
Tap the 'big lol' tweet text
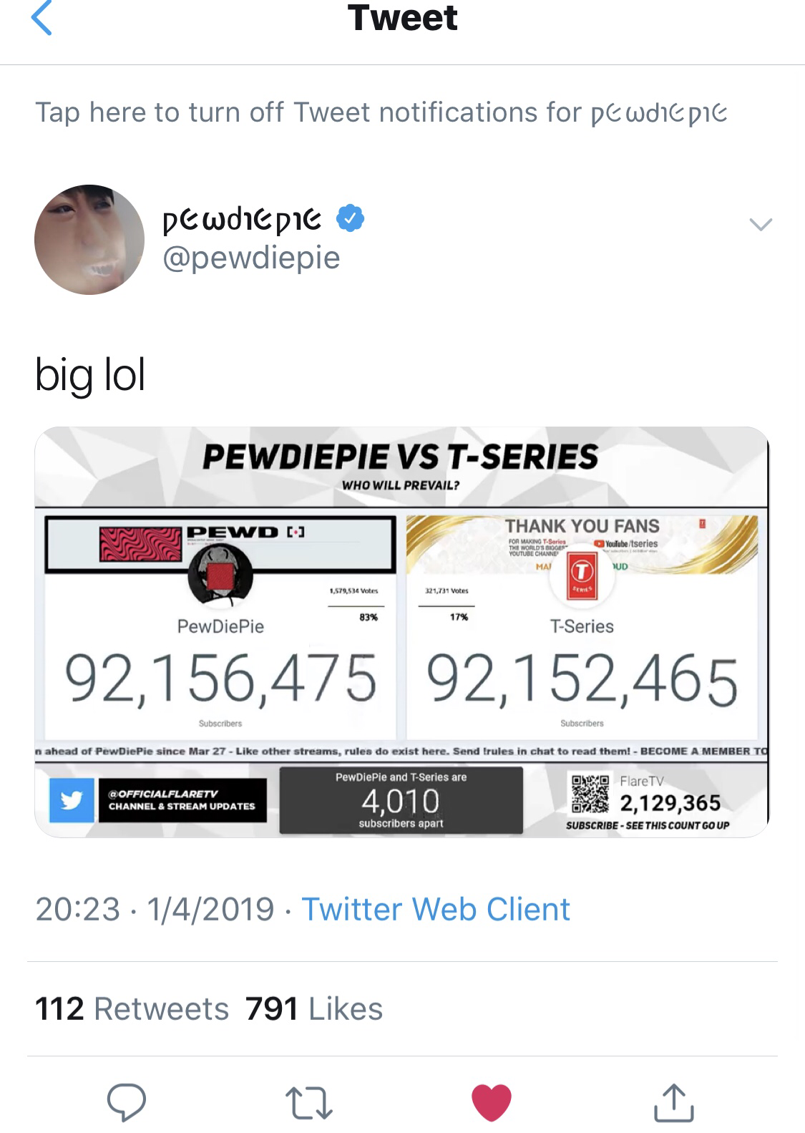coord(90,375)
